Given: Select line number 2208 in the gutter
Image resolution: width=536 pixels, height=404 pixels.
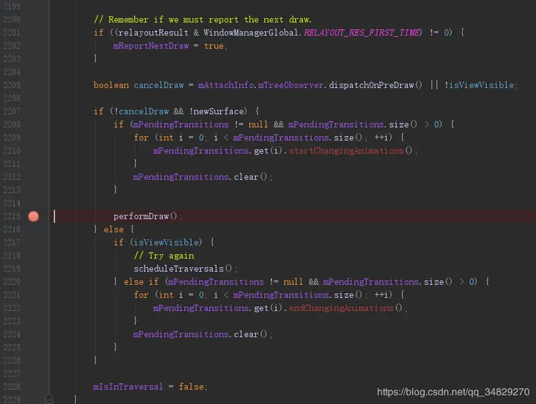Looking at the screenshot, I should coord(12,124).
